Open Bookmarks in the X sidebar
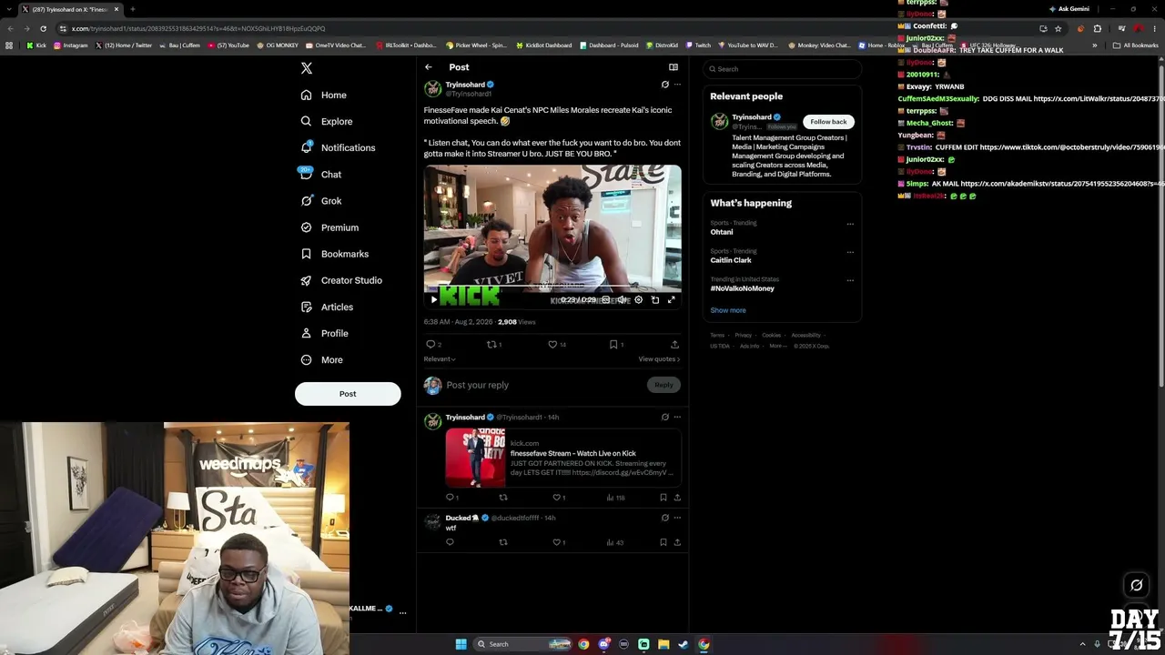Image resolution: width=1165 pixels, height=655 pixels. [335, 254]
